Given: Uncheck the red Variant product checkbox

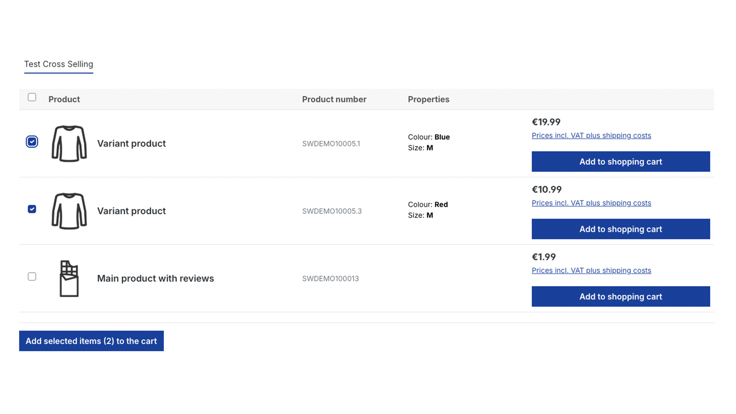Looking at the screenshot, I should click(32, 209).
